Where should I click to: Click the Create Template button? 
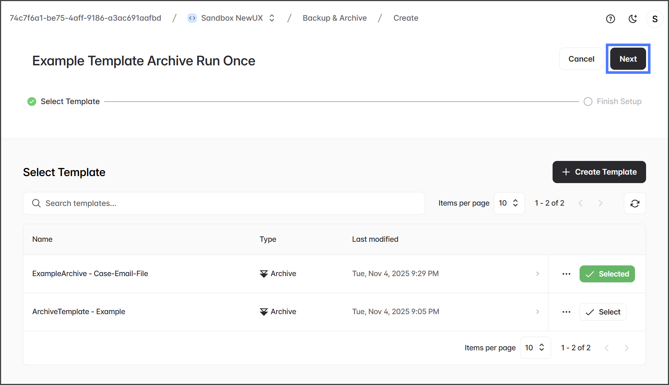coord(599,172)
